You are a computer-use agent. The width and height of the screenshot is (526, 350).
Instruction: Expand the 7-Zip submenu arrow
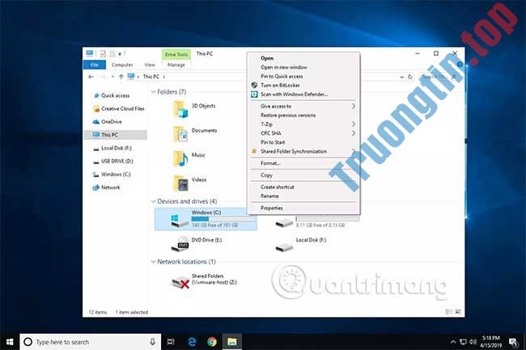tap(354, 124)
